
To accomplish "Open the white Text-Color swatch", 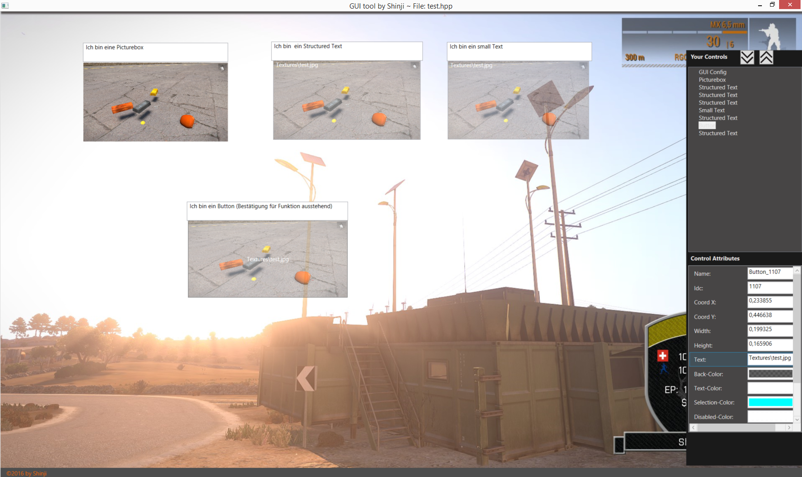I will coord(770,388).
